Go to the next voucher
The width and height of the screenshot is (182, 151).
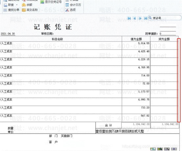pos(140,18)
